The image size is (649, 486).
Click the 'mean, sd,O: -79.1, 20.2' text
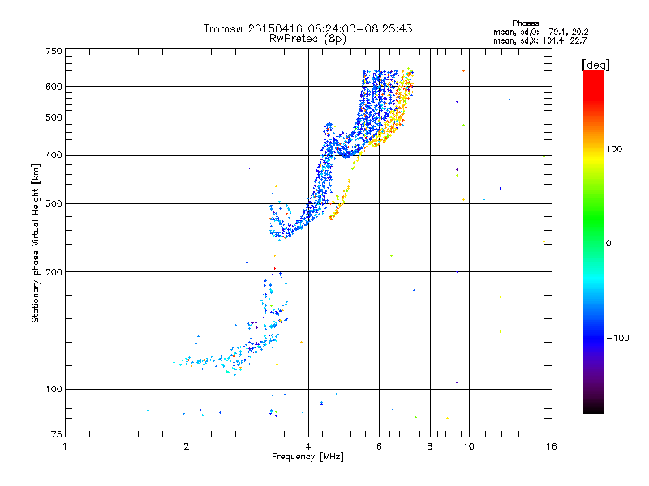[540, 32]
